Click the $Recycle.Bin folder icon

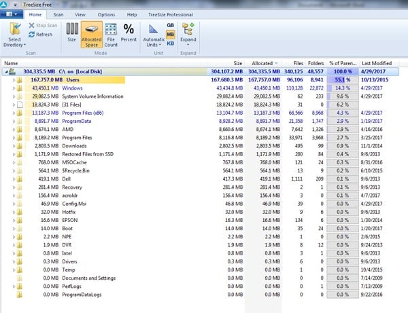point(20,170)
